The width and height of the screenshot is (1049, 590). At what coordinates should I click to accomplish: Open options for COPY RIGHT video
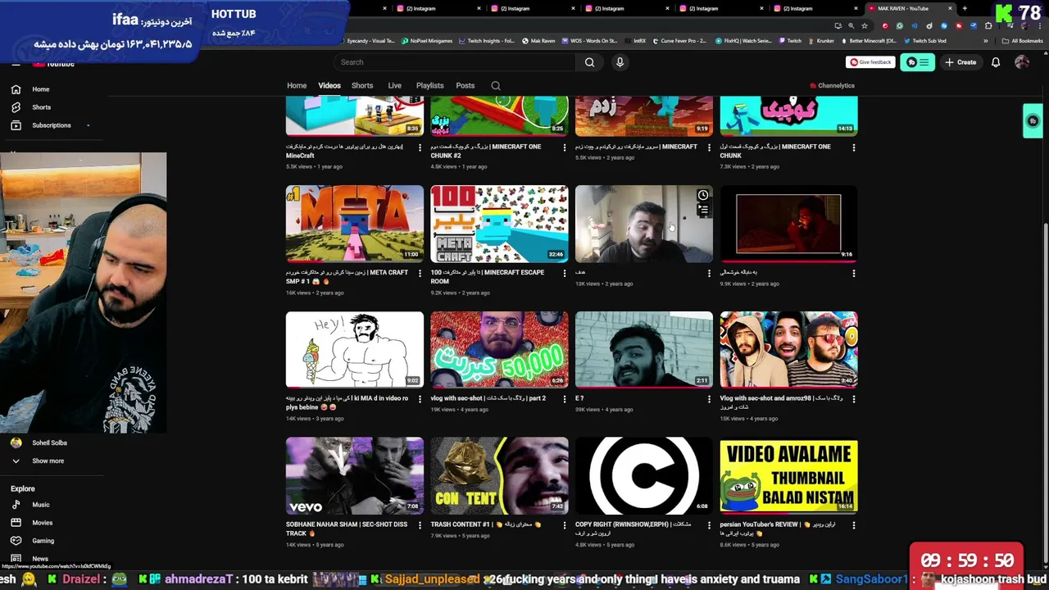(709, 525)
